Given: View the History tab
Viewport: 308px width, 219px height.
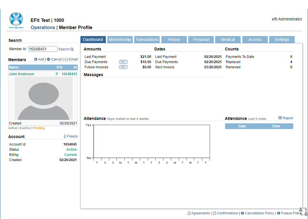Looking at the screenshot, I should coord(174,39).
